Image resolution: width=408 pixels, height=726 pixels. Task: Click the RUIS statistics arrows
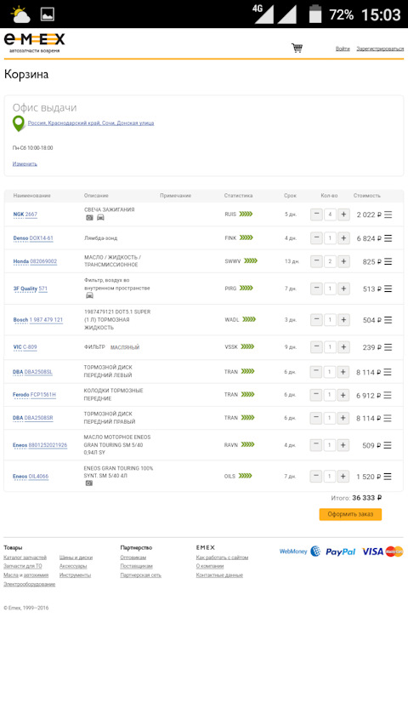pos(246,214)
